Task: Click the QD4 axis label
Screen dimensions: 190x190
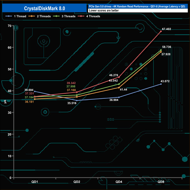Action: (x=119, y=182)
